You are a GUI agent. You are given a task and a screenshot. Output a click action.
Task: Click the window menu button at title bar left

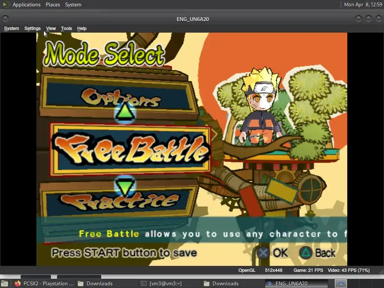pyautogui.click(x=5, y=19)
